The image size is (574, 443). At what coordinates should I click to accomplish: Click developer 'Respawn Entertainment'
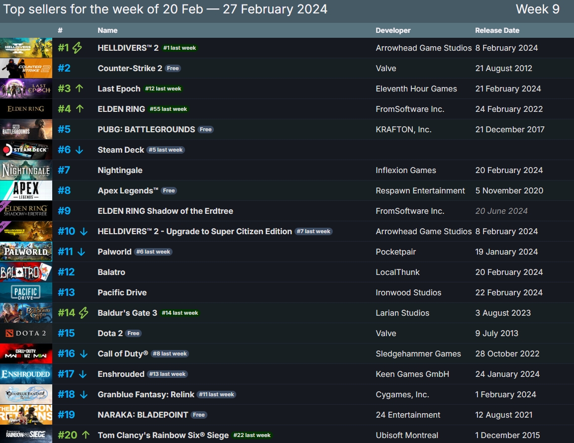click(x=420, y=191)
